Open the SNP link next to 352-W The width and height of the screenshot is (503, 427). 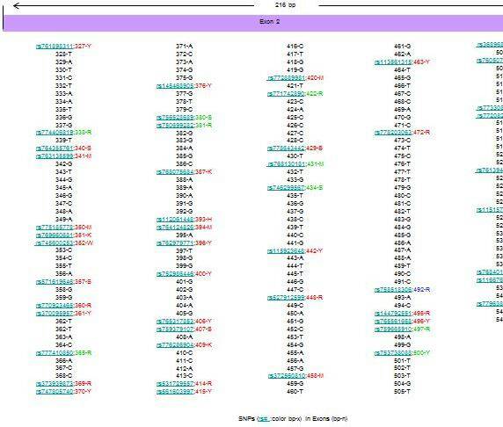tap(55, 243)
